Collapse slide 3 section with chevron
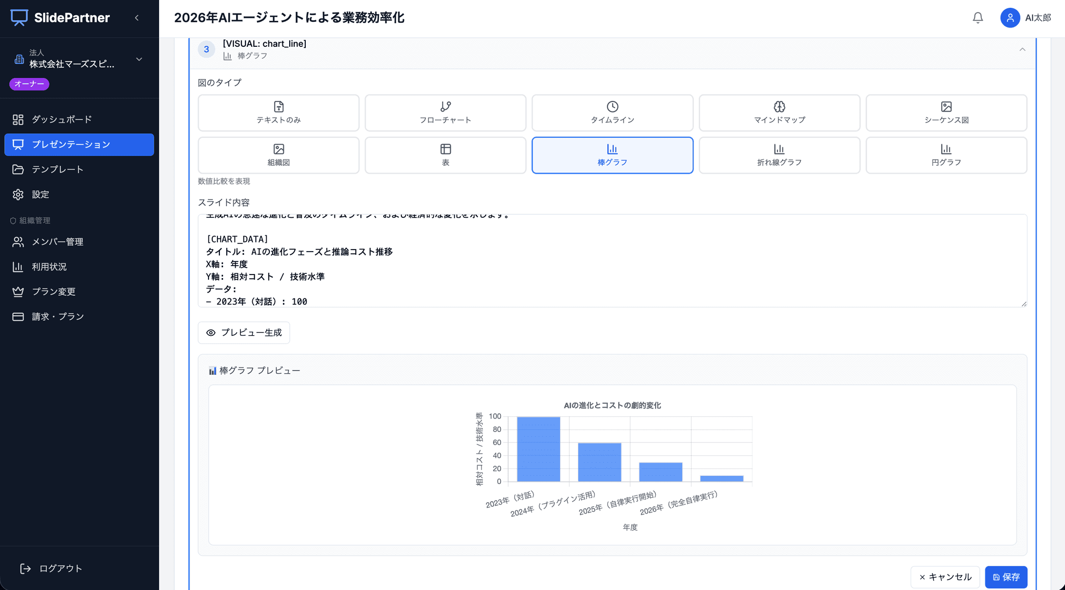This screenshot has width=1065, height=590. 1022,49
